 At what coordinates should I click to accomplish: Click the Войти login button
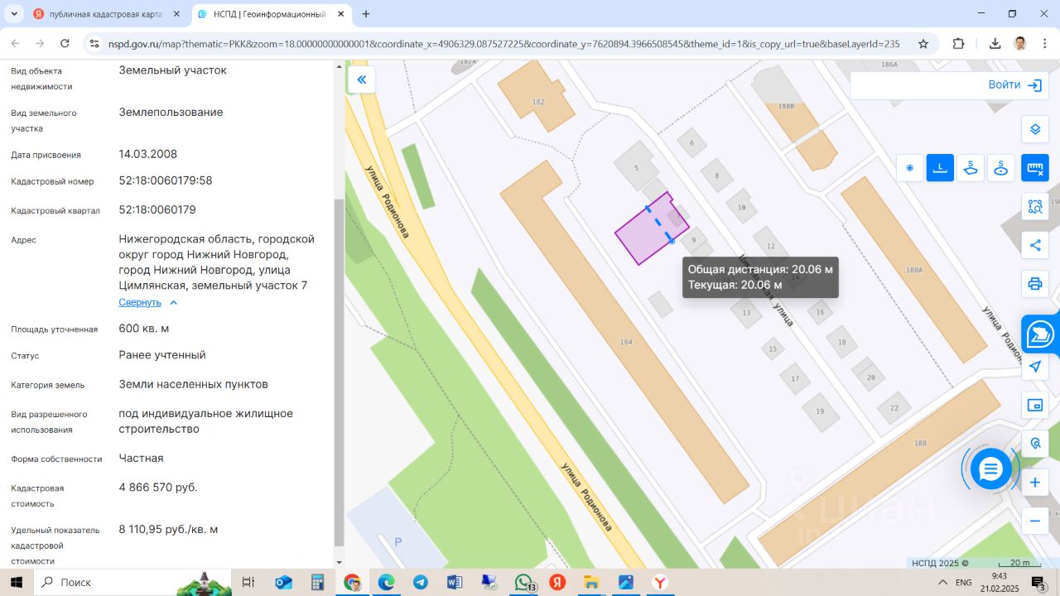pos(1014,84)
